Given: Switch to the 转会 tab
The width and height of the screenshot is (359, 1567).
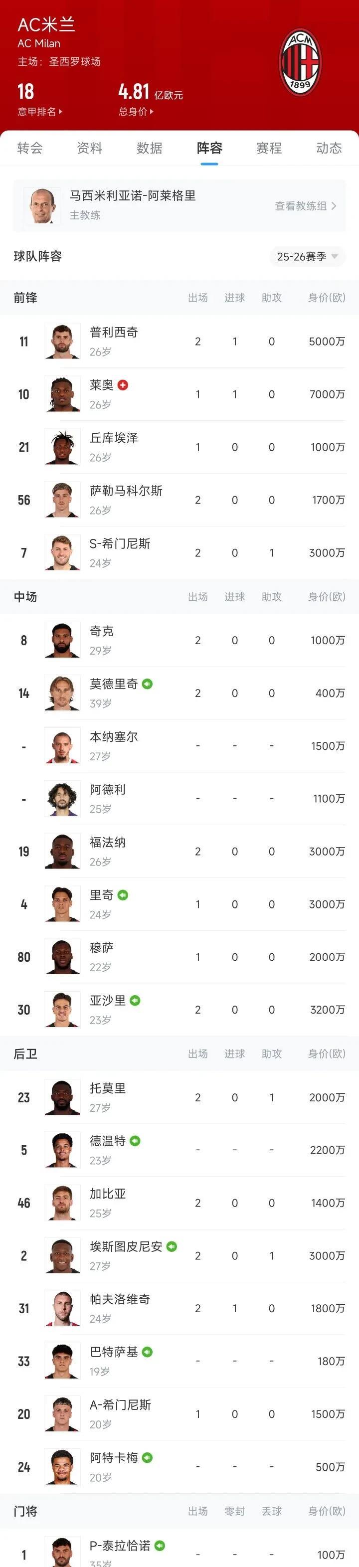Looking at the screenshot, I should [30, 149].
